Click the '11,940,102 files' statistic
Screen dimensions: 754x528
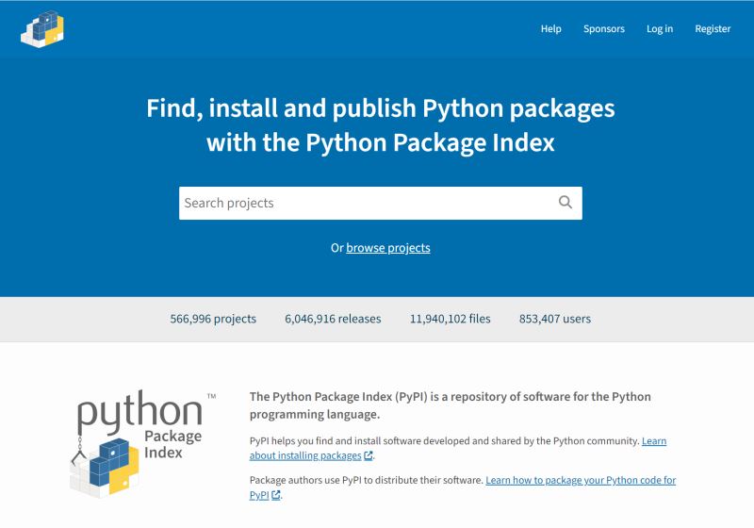click(x=450, y=319)
